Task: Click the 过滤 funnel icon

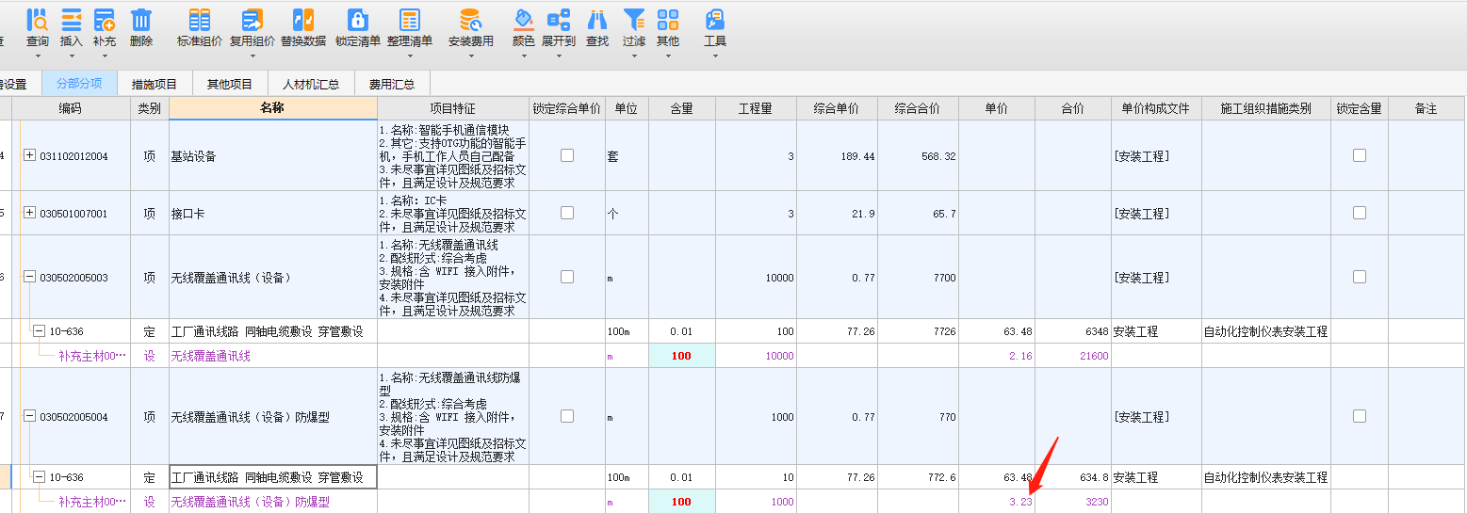Action: (634, 19)
